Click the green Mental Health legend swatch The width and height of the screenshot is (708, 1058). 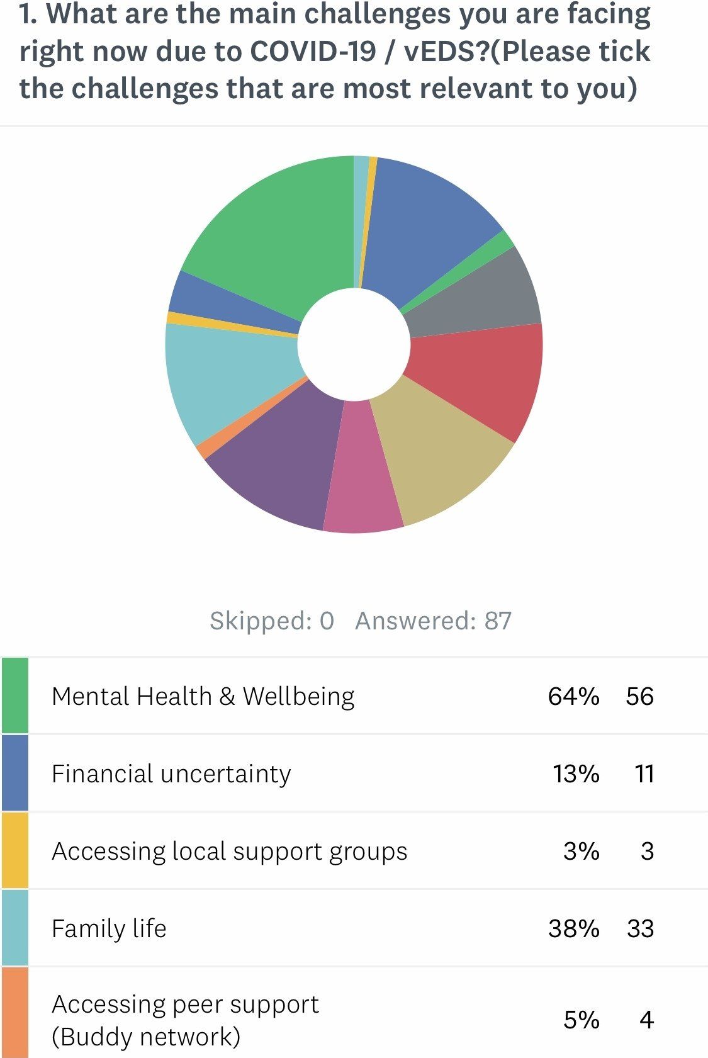pos(15,695)
